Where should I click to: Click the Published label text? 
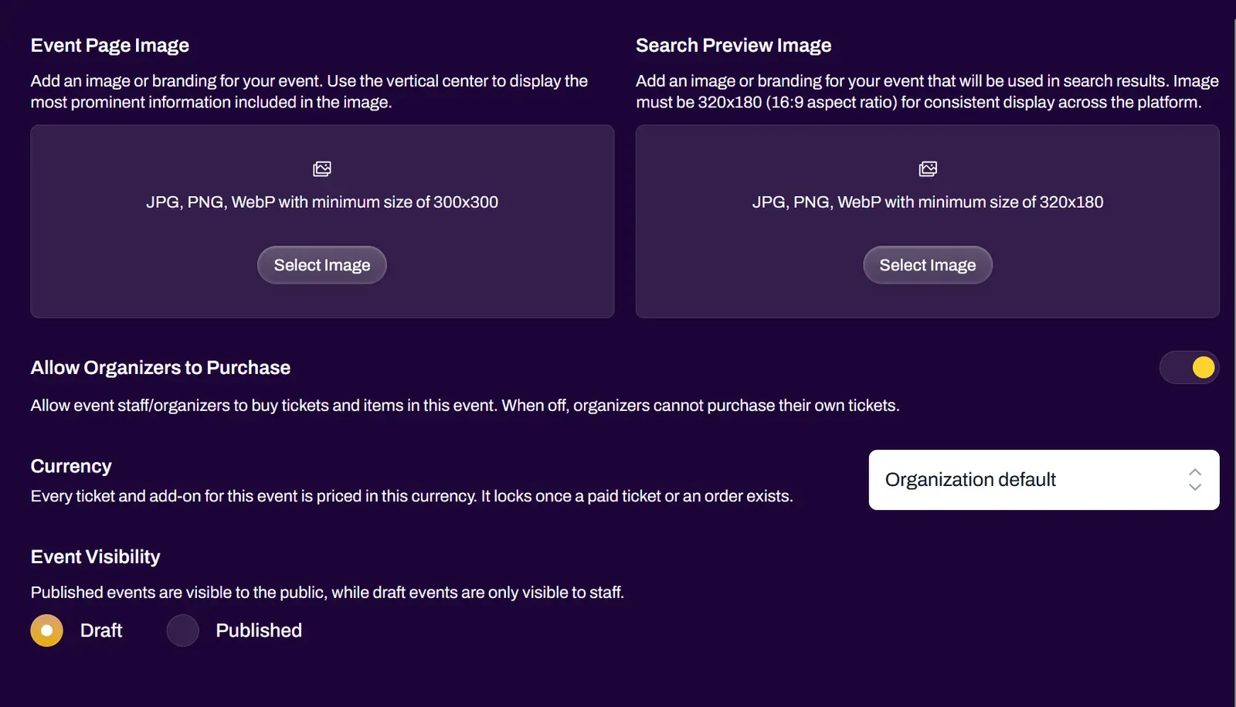pyautogui.click(x=259, y=631)
